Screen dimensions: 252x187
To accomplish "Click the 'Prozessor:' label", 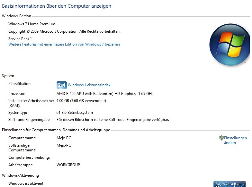I will coord(17,94).
